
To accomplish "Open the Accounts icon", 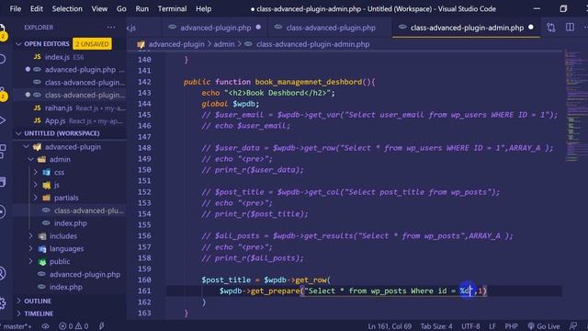I will click(3, 273).
